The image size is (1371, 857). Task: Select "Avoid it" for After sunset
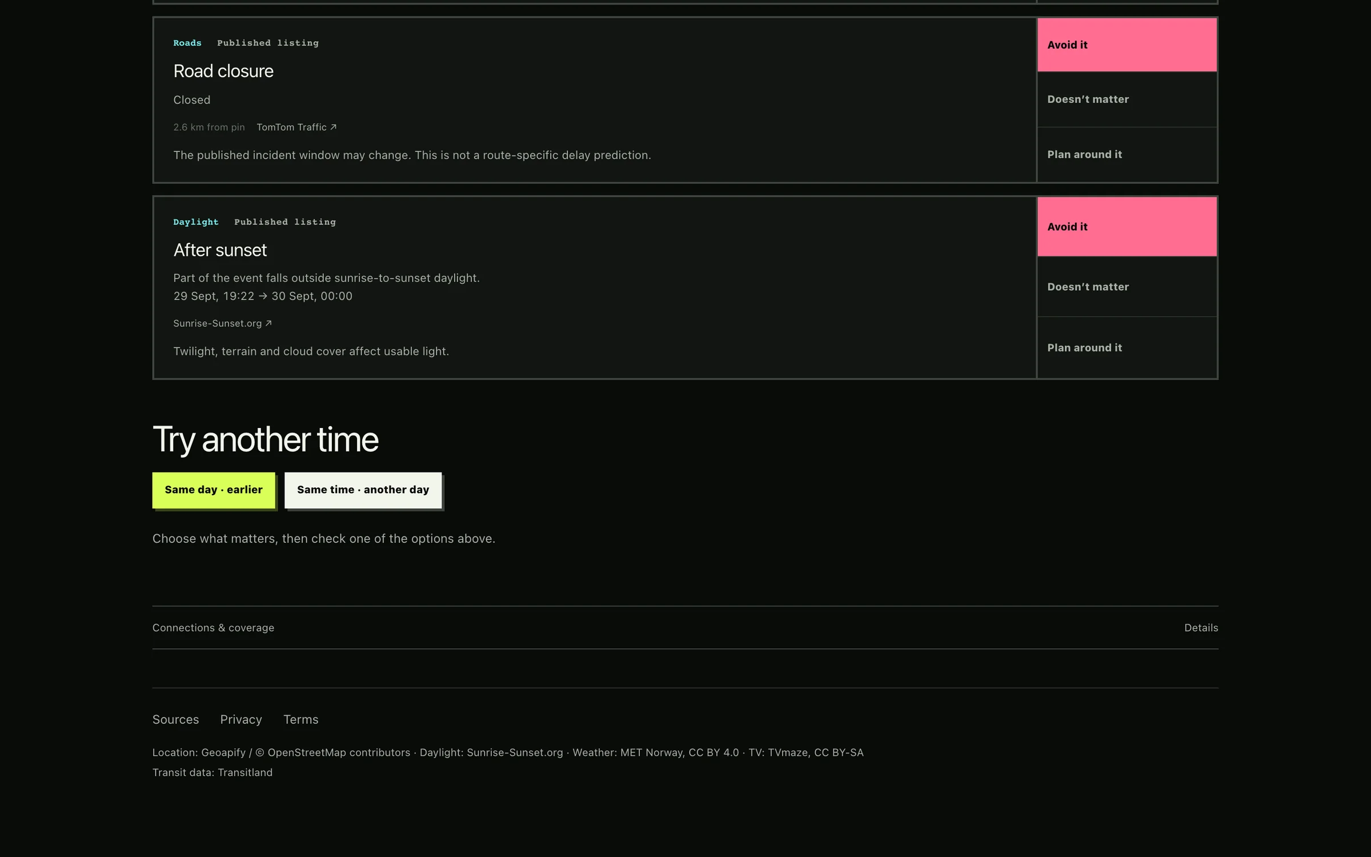1127,227
